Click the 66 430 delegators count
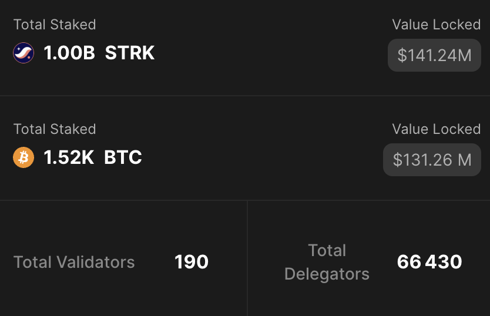This screenshot has width=490, height=316. pyautogui.click(x=429, y=262)
